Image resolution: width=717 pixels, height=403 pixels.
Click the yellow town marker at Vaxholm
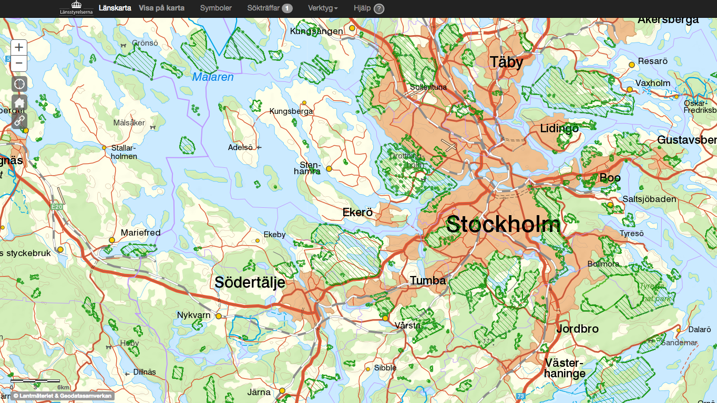(x=629, y=90)
